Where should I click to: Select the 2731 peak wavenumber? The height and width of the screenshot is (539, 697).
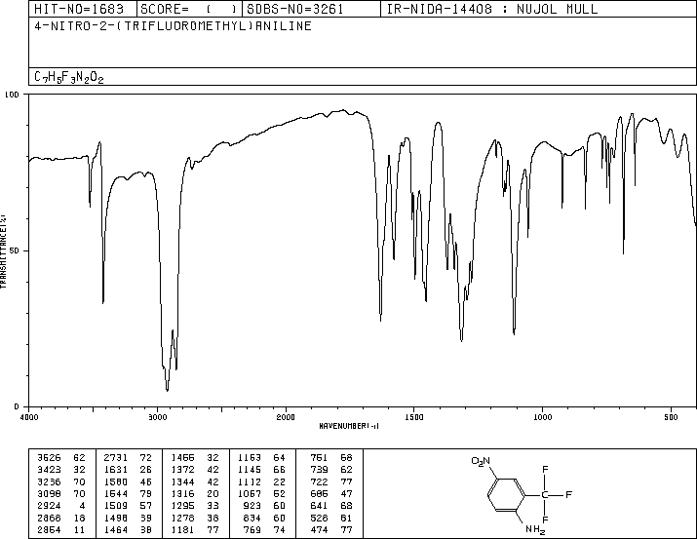coord(116,457)
